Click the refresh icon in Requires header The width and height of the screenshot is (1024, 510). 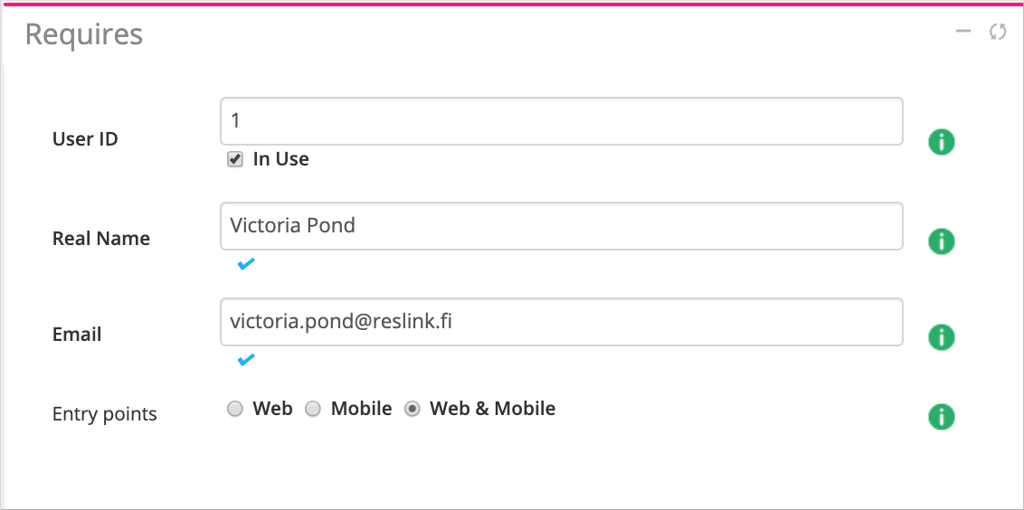998,32
